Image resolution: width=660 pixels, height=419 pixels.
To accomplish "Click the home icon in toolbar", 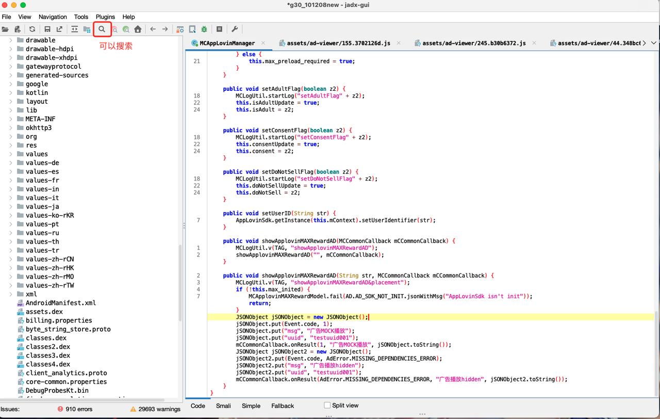I will (x=138, y=29).
